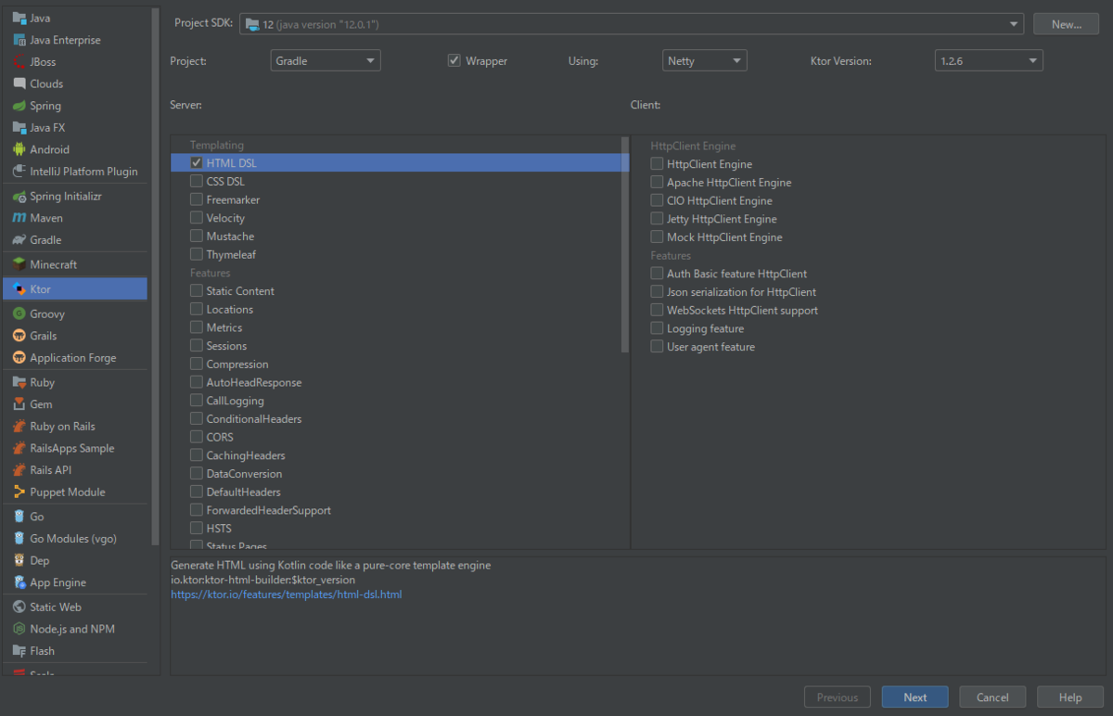Select the Java project type icon
1113x716 pixels.
pos(19,18)
